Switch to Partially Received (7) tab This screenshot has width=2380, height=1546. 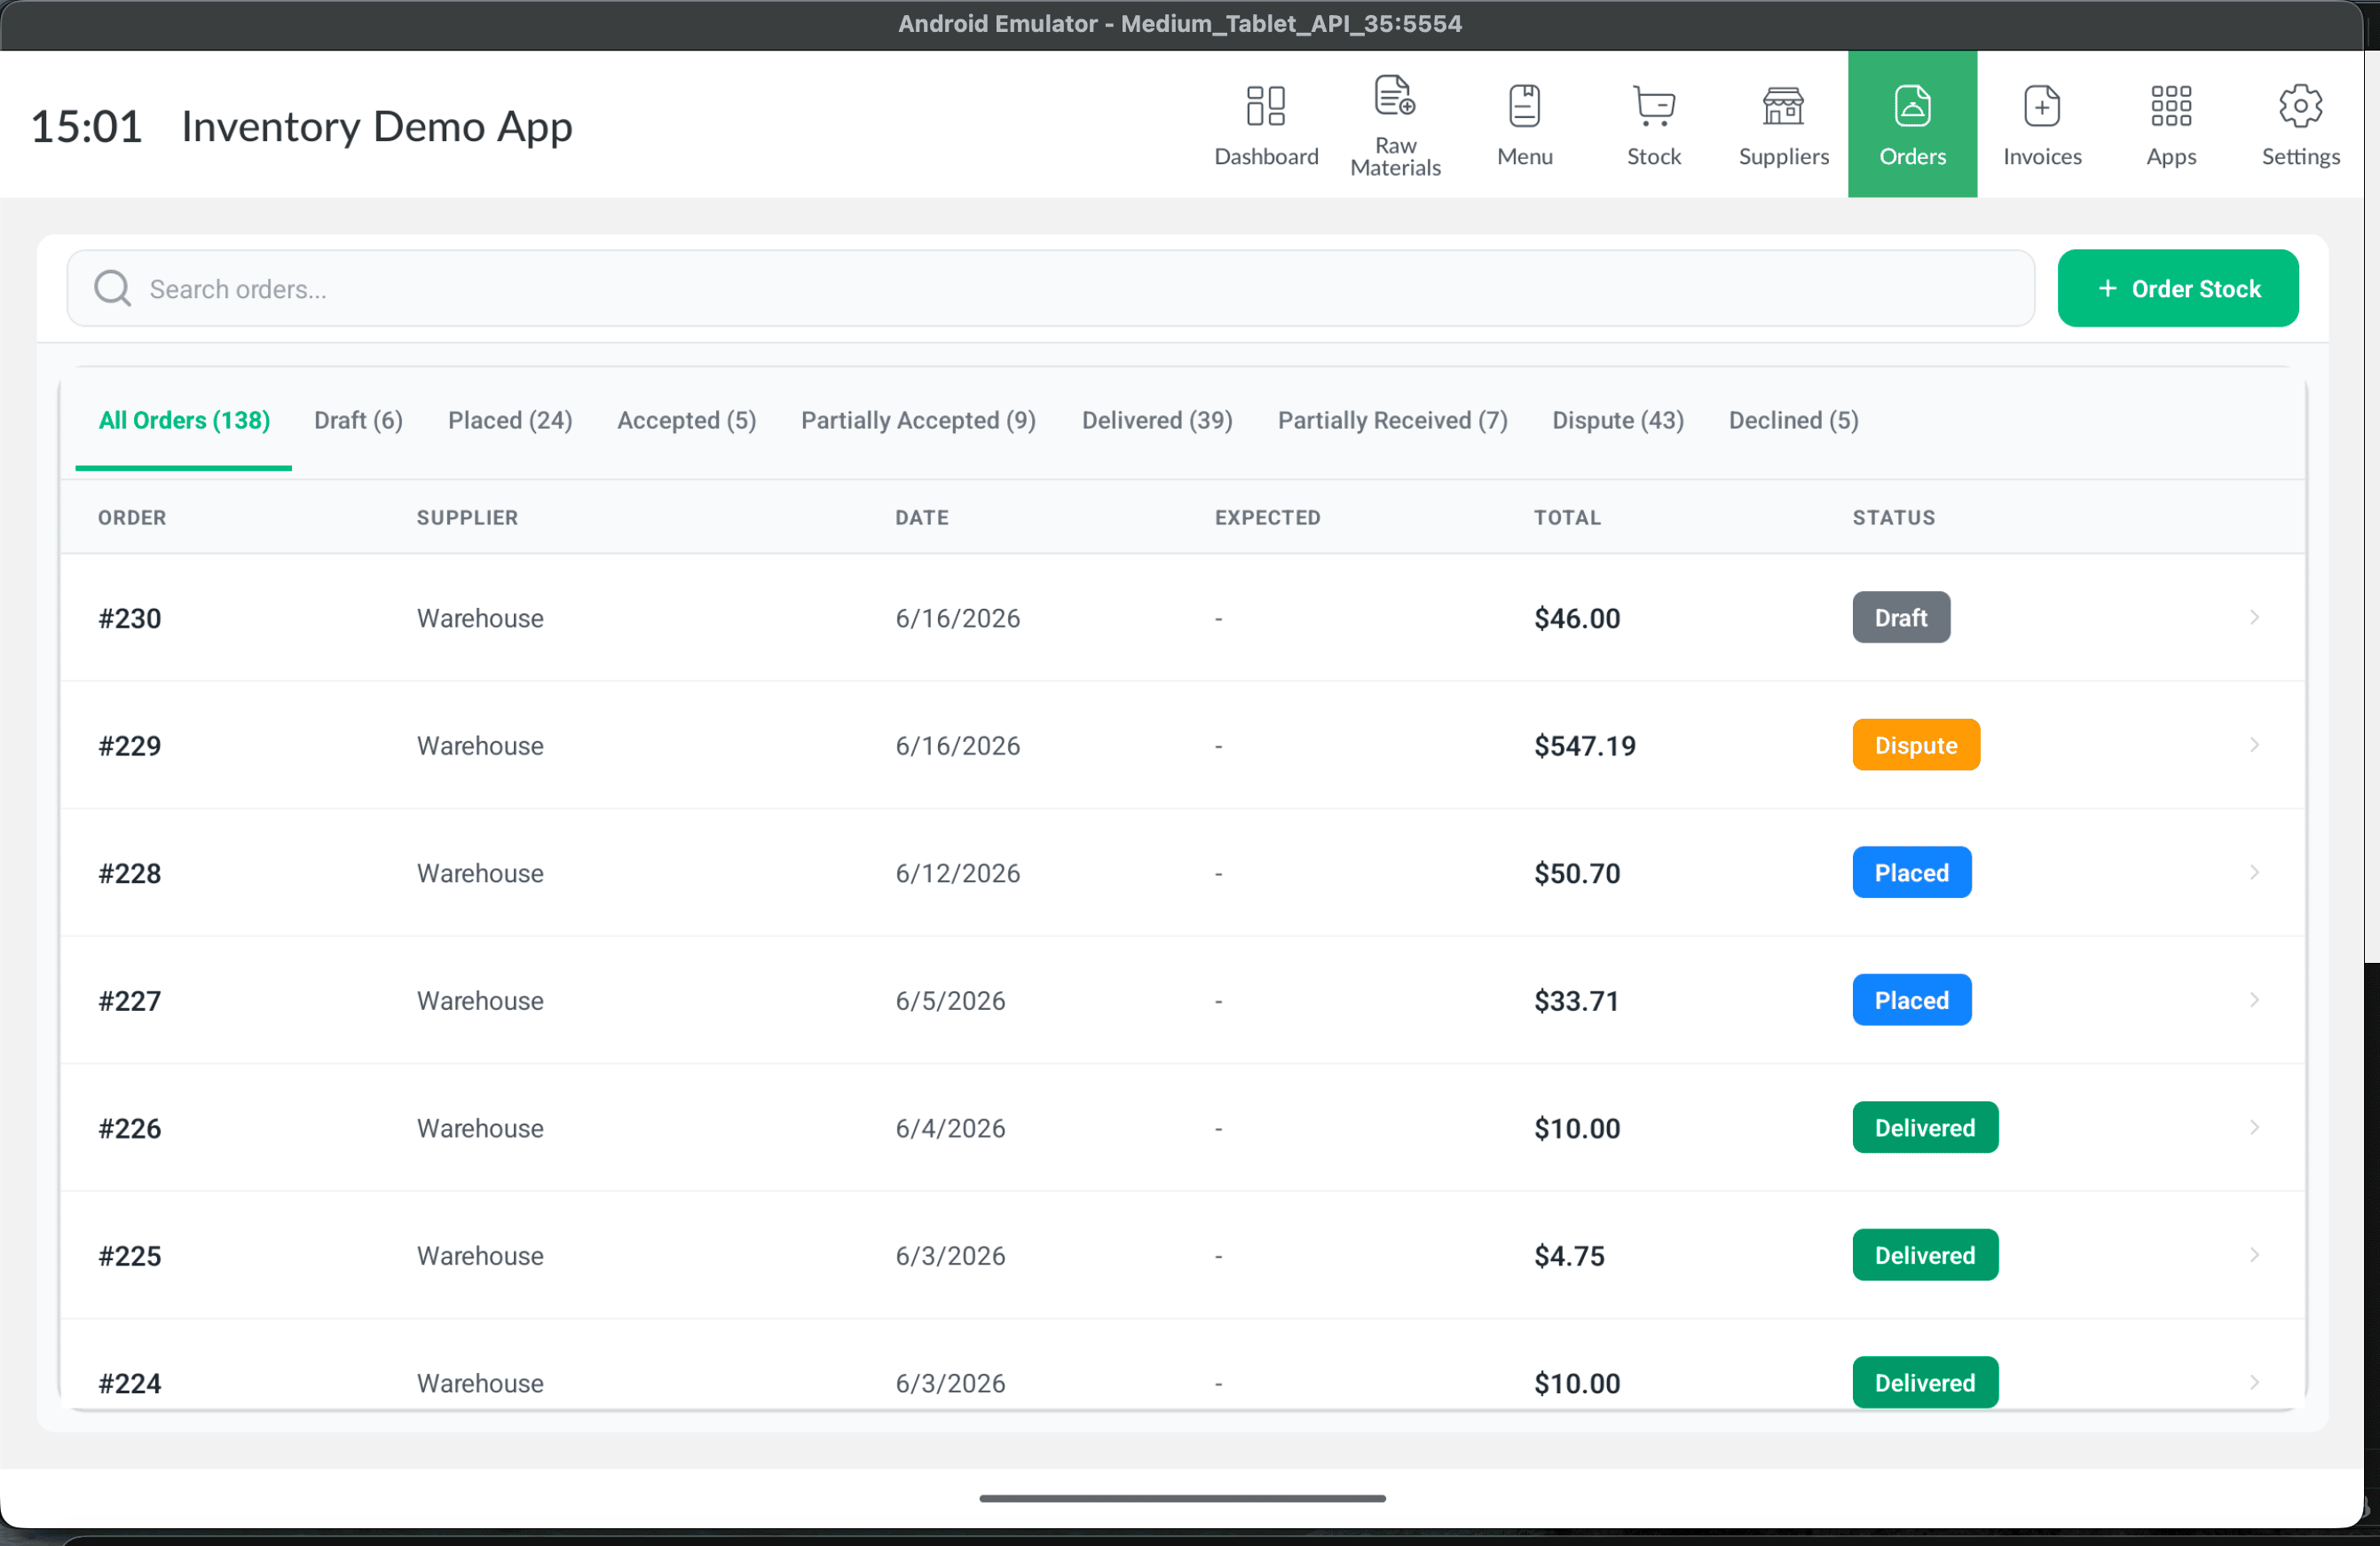(x=1392, y=420)
